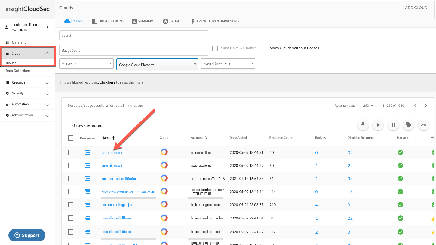Open resources icon for 2020-05-07 22:41:34 row
This screenshot has height=245, width=436.
(x=87, y=218)
